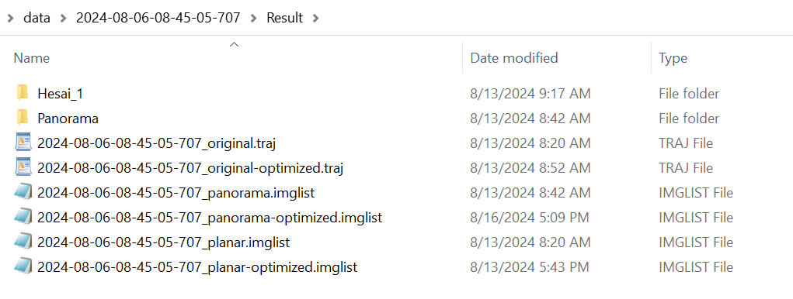The width and height of the screenshot is (793, 299).
Task: Toggle sort direction arrow above the Name column
Action: coord(234,44)
